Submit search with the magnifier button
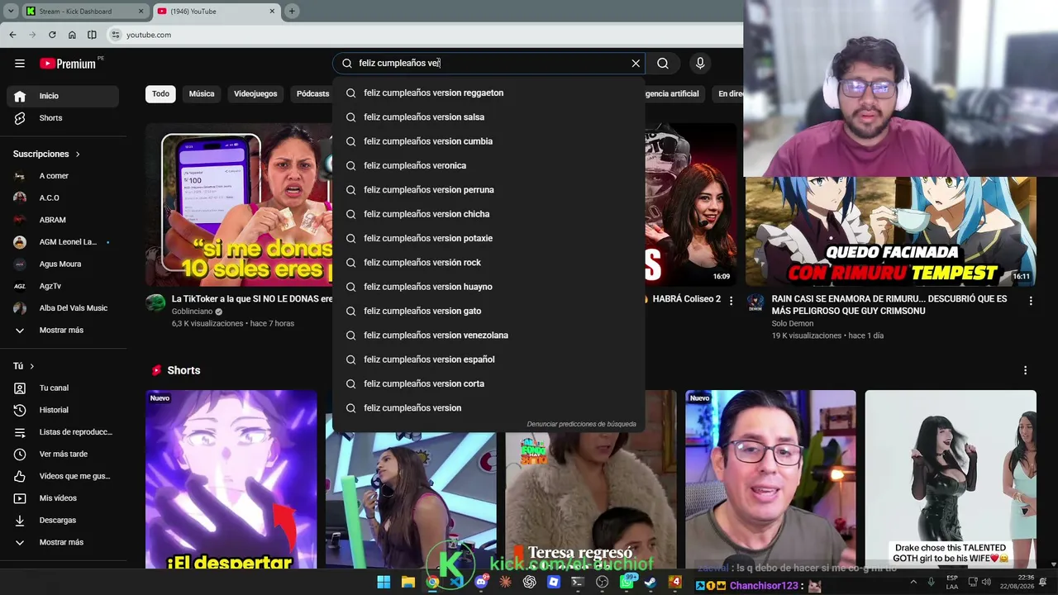The width and height of the screenshot is (1058, 595). click(663, 64)
